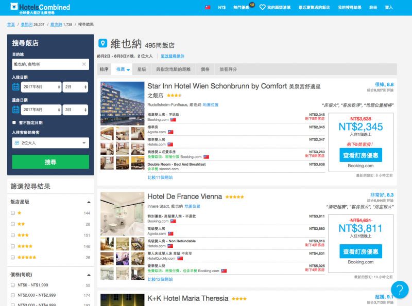412x306 pixels.
Task: Click the 登入 header link
Action: 389,7
